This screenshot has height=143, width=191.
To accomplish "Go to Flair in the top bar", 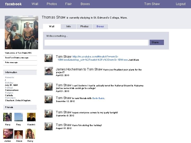I will coord(68,4).
